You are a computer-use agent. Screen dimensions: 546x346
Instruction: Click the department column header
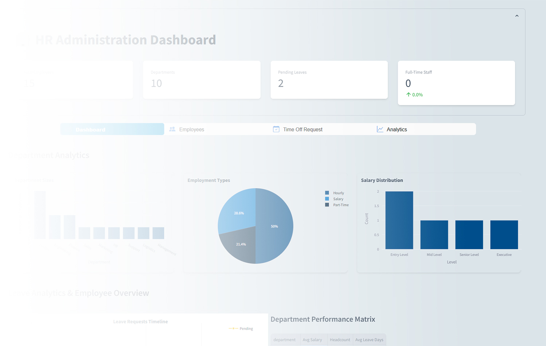[x=284, y=340]
